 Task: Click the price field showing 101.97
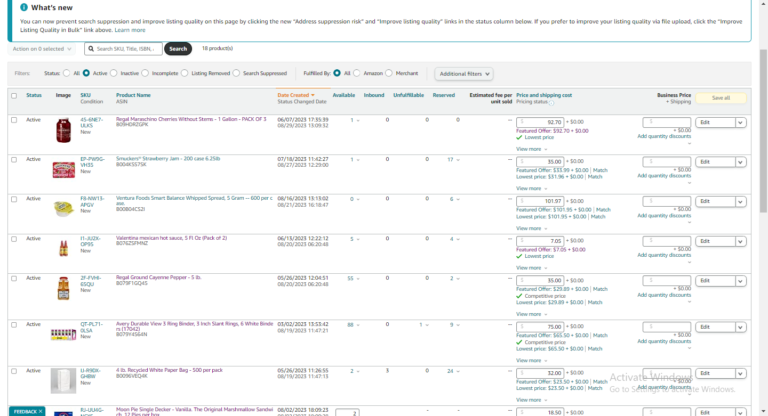(x=540, y=201)
